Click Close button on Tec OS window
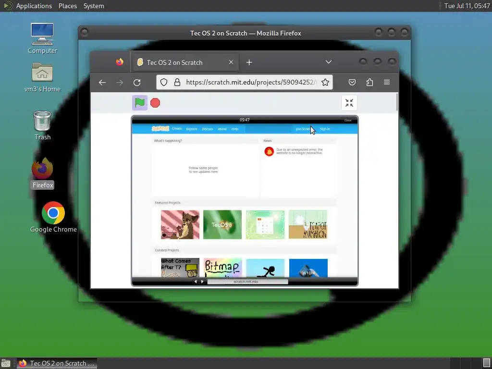The width and height of the screenshot is (492, 369). click(x=348, y=120)
